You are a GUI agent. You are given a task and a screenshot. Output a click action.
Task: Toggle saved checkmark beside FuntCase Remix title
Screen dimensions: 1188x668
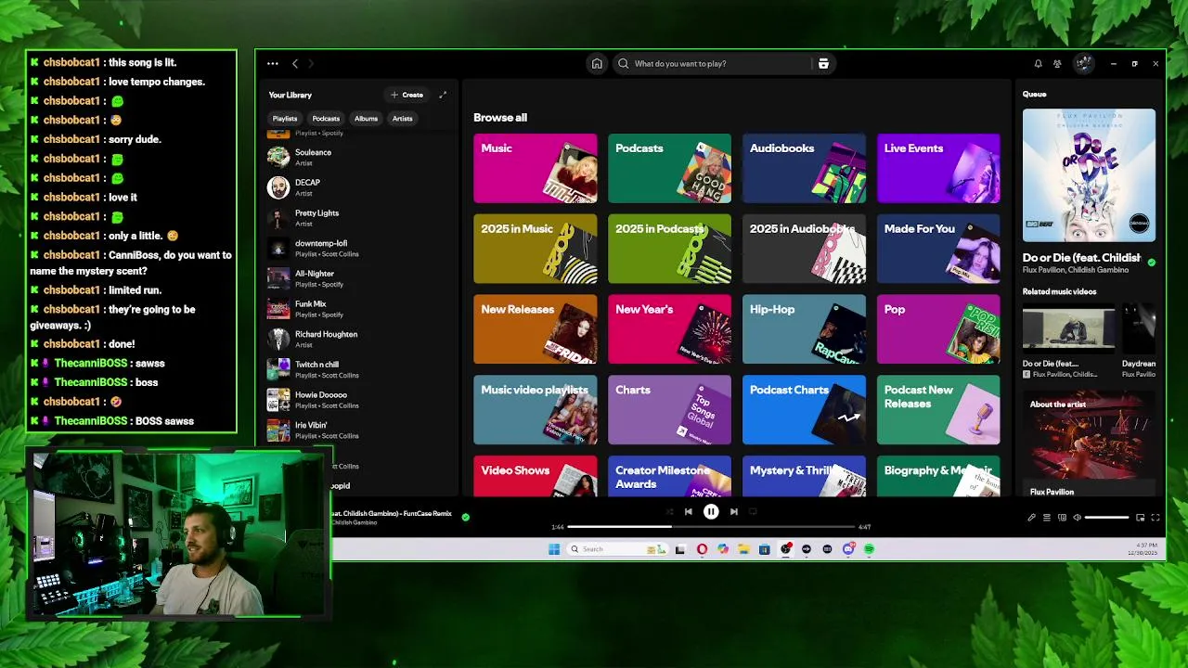pos(466,517)
